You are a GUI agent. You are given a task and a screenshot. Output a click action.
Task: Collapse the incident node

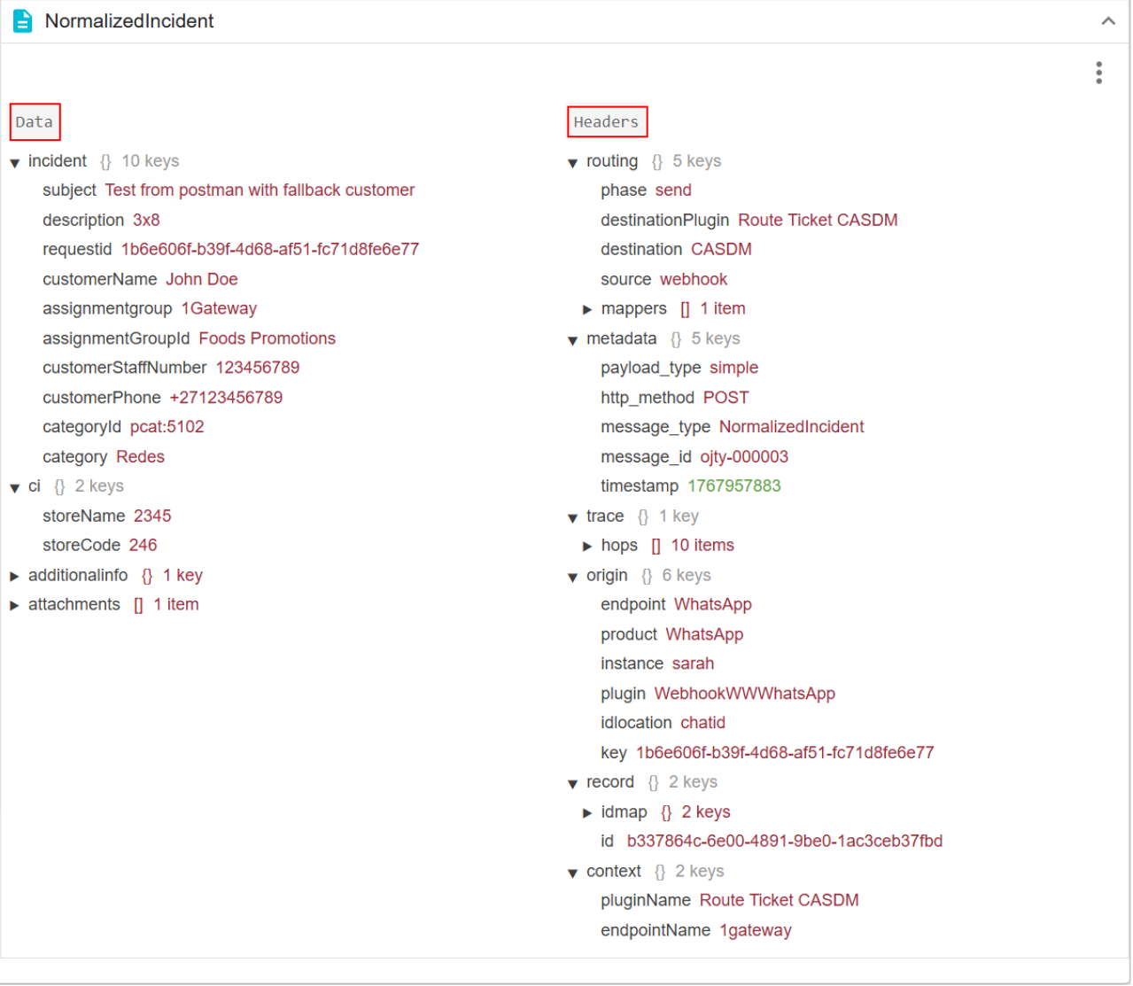15,163
